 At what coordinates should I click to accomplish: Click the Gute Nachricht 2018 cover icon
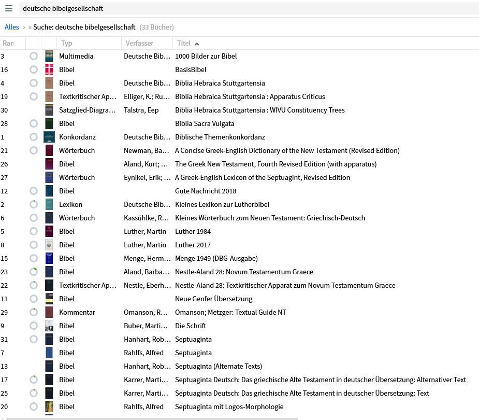tap(49, 191)
